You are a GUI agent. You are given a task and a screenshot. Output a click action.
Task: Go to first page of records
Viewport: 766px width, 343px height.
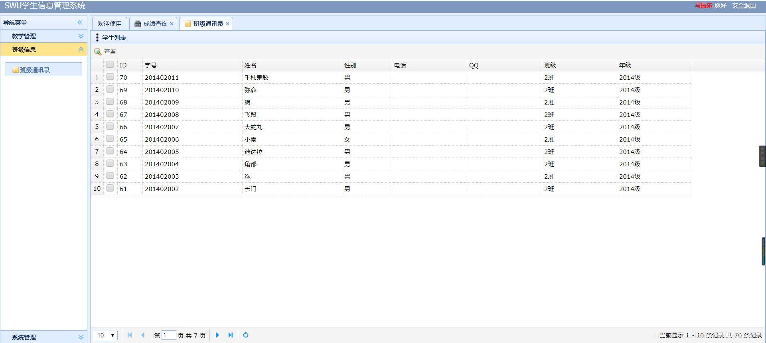coord(130,335)
